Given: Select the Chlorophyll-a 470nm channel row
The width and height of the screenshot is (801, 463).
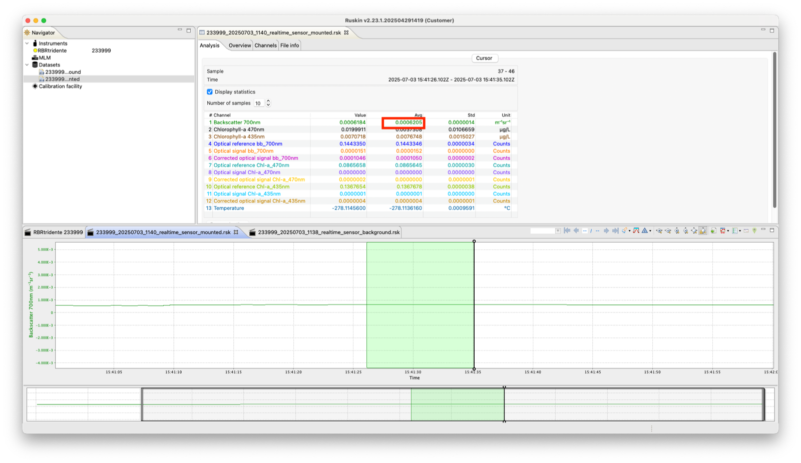Looking at the screenshot, I should click(360, 130).
